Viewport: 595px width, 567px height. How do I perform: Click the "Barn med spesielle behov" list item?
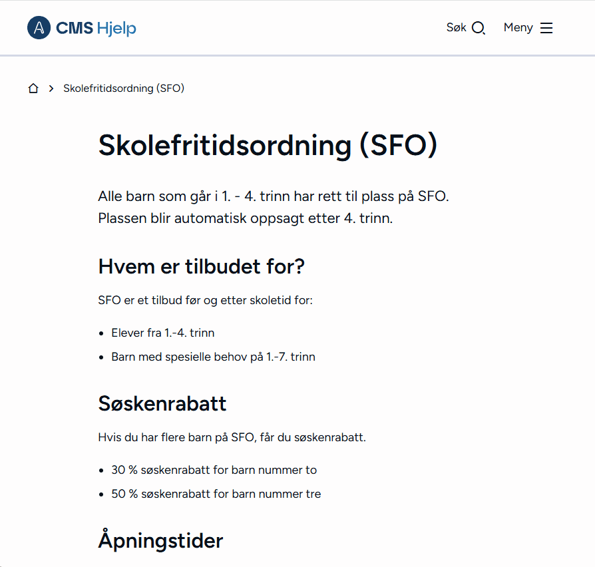[x=213, y=357]
